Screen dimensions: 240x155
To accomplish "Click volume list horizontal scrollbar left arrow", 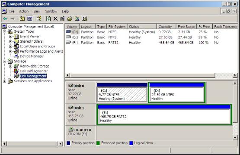I will point(67,75).
